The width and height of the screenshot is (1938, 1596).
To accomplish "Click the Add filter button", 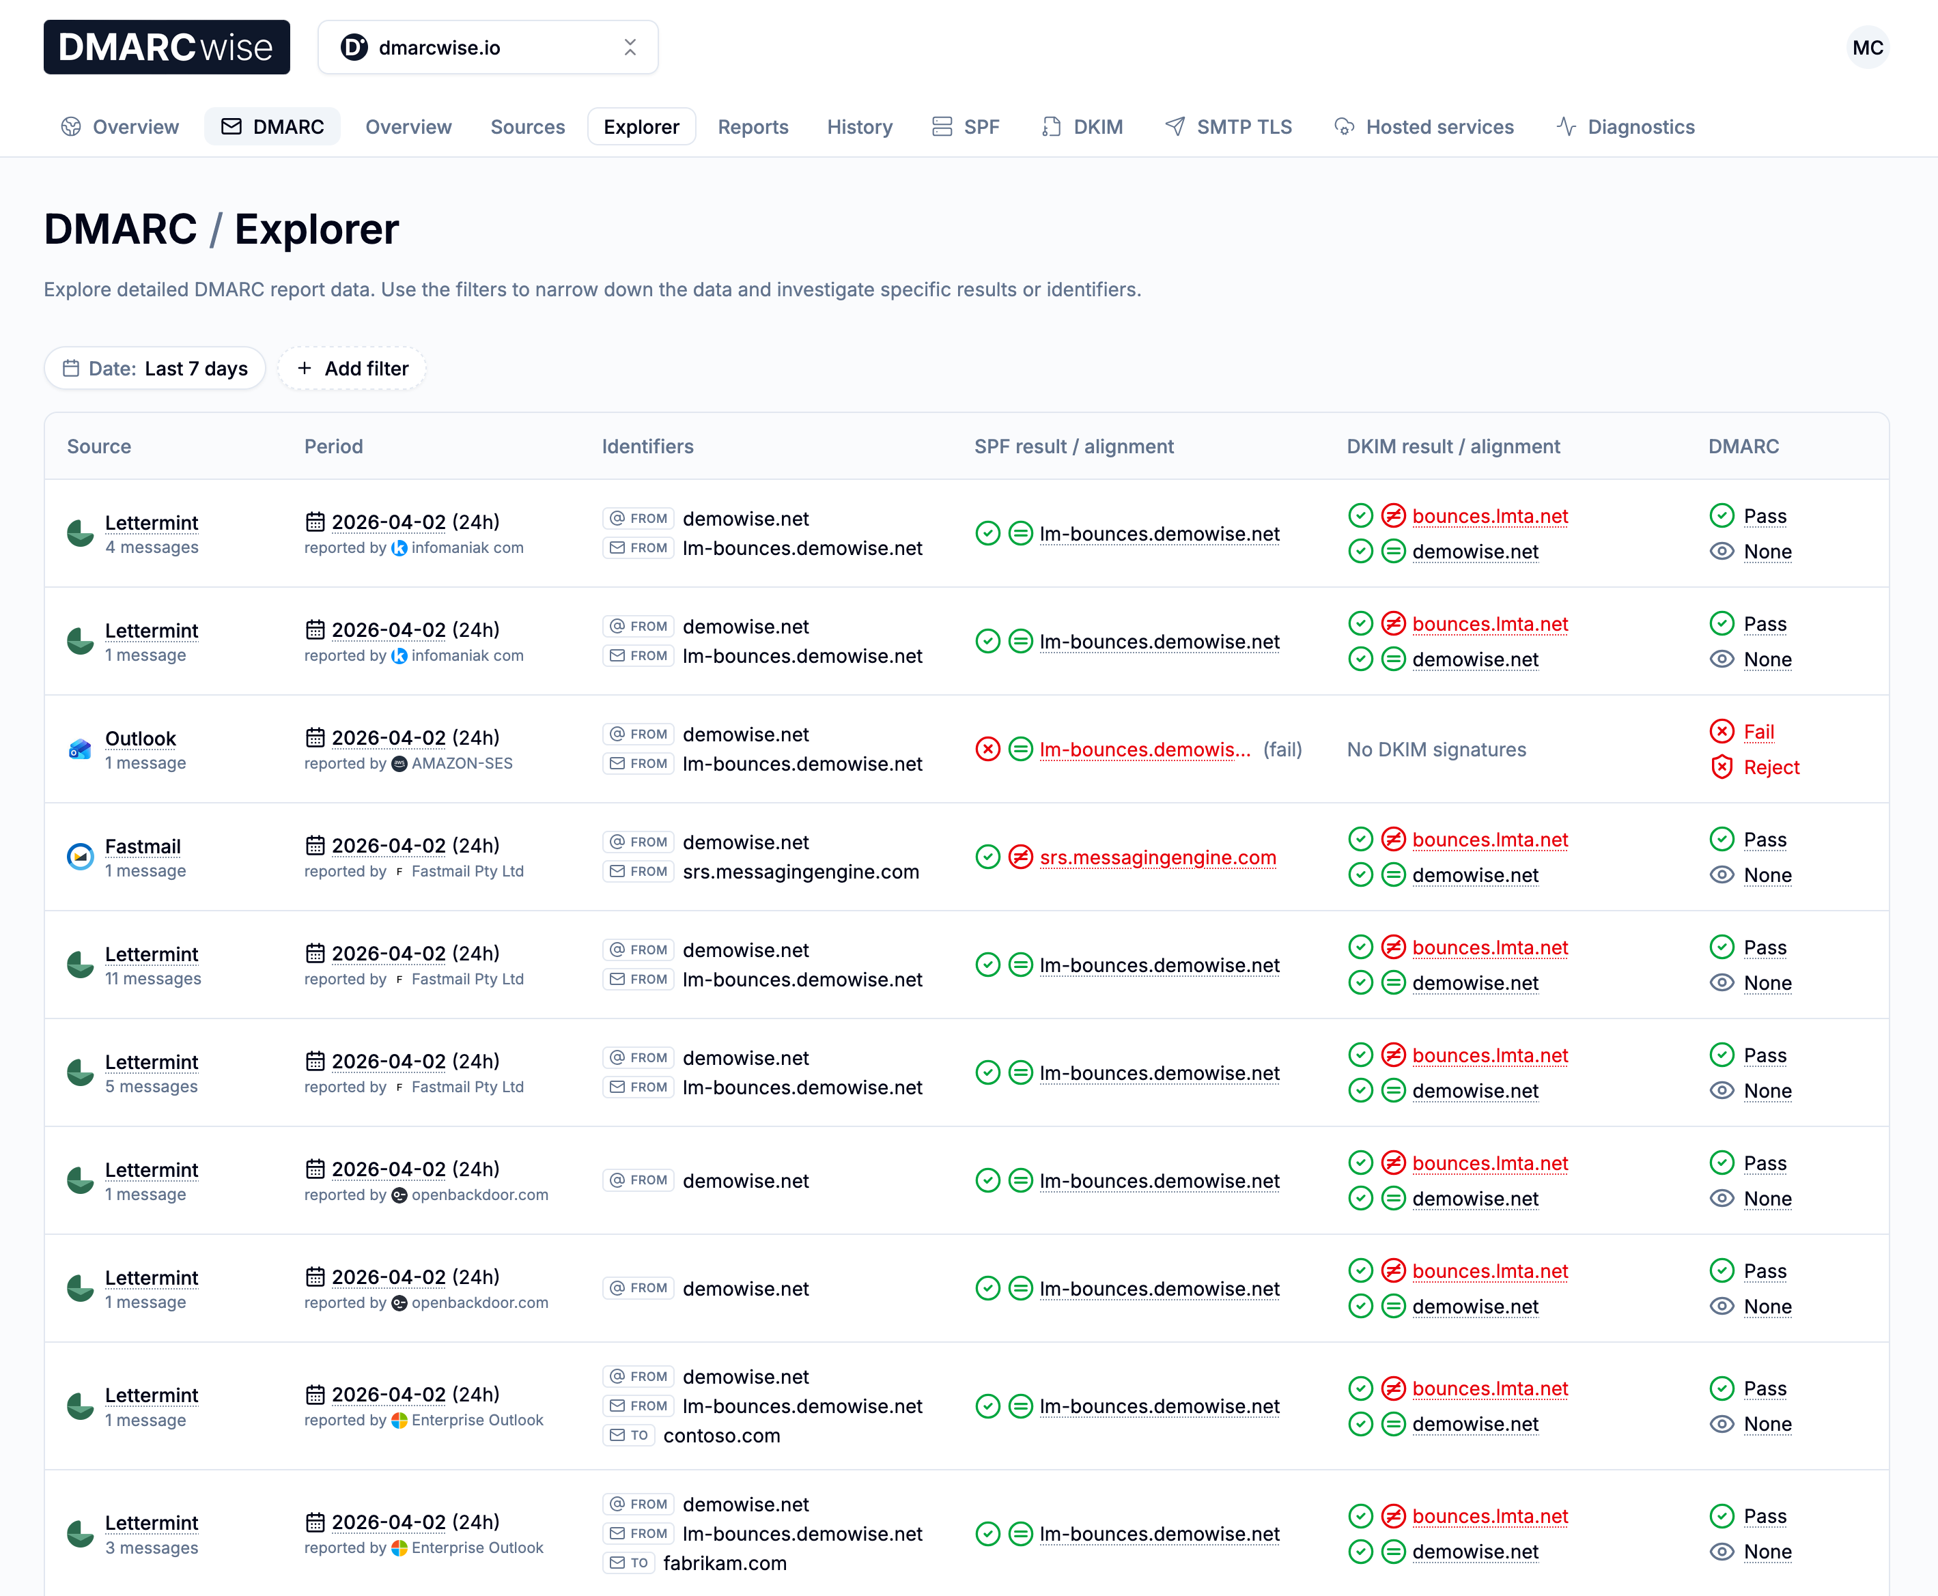I will point(352,368).
